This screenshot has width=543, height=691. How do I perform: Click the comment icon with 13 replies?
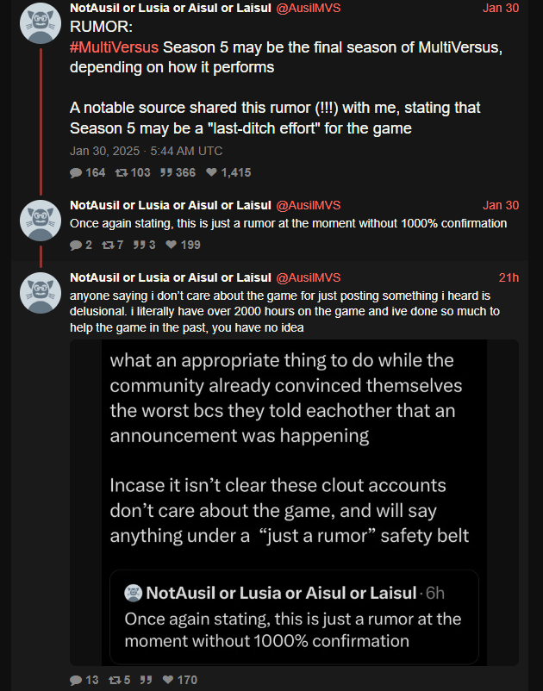(77, 680)
